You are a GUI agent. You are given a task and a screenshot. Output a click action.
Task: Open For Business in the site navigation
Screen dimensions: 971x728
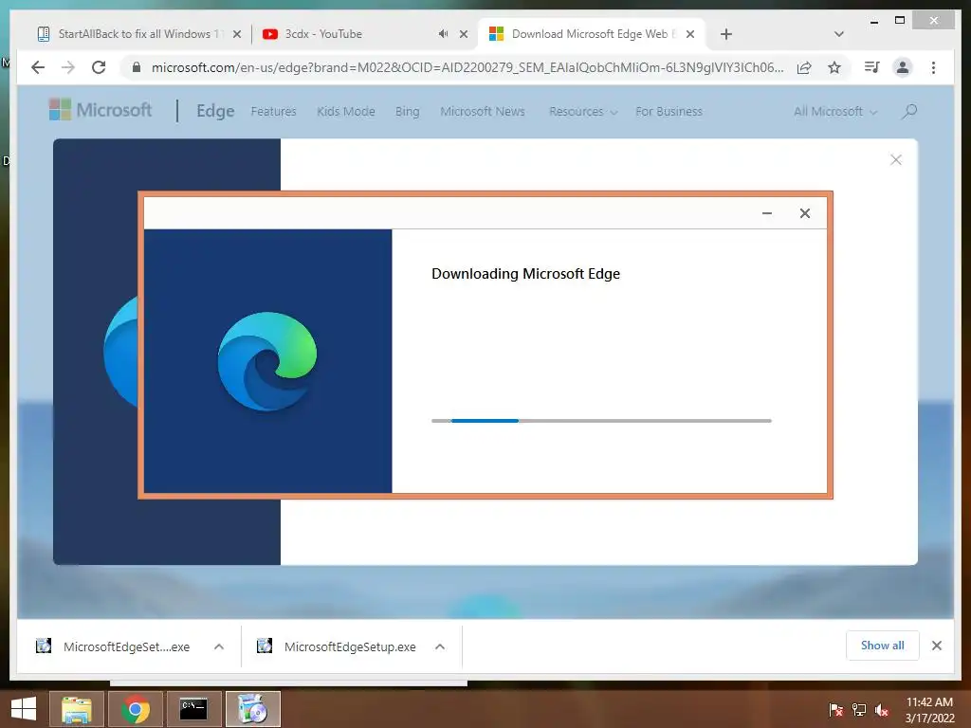[x=669, y=112]
